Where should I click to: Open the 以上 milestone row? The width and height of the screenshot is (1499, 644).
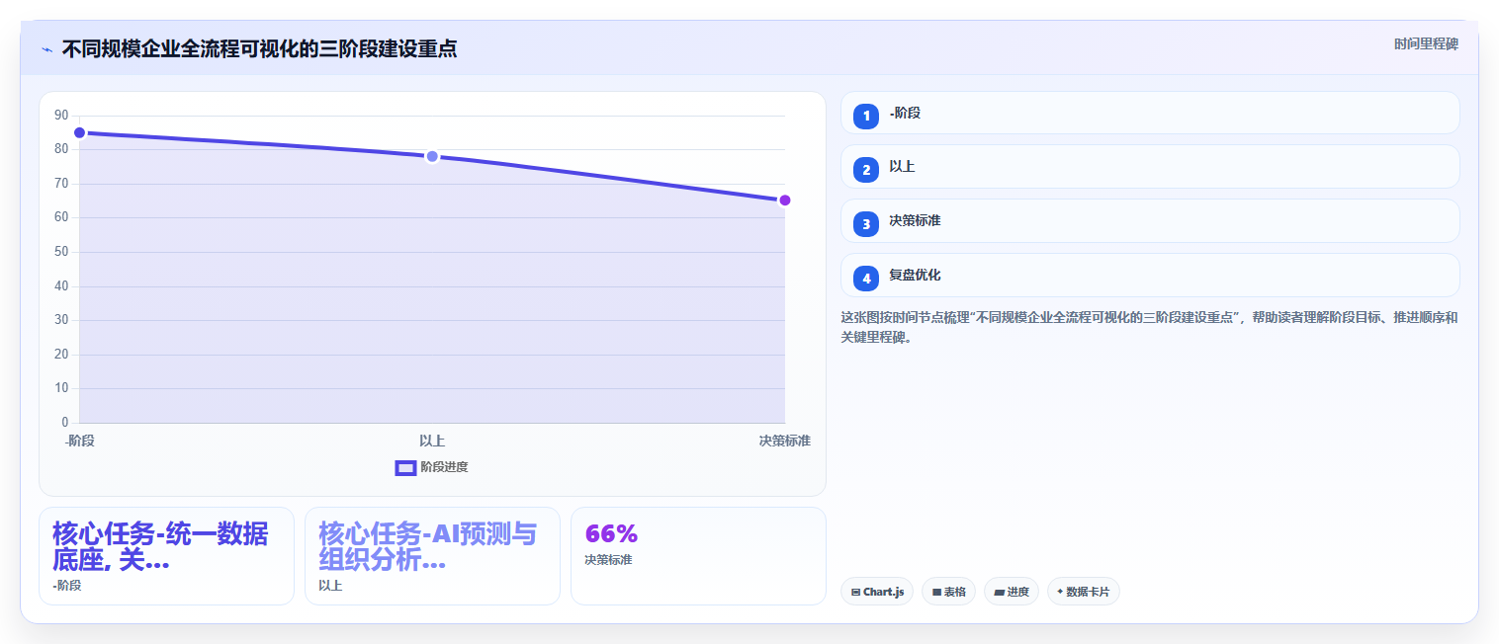pyautogui.click(x=1150, y=167)
